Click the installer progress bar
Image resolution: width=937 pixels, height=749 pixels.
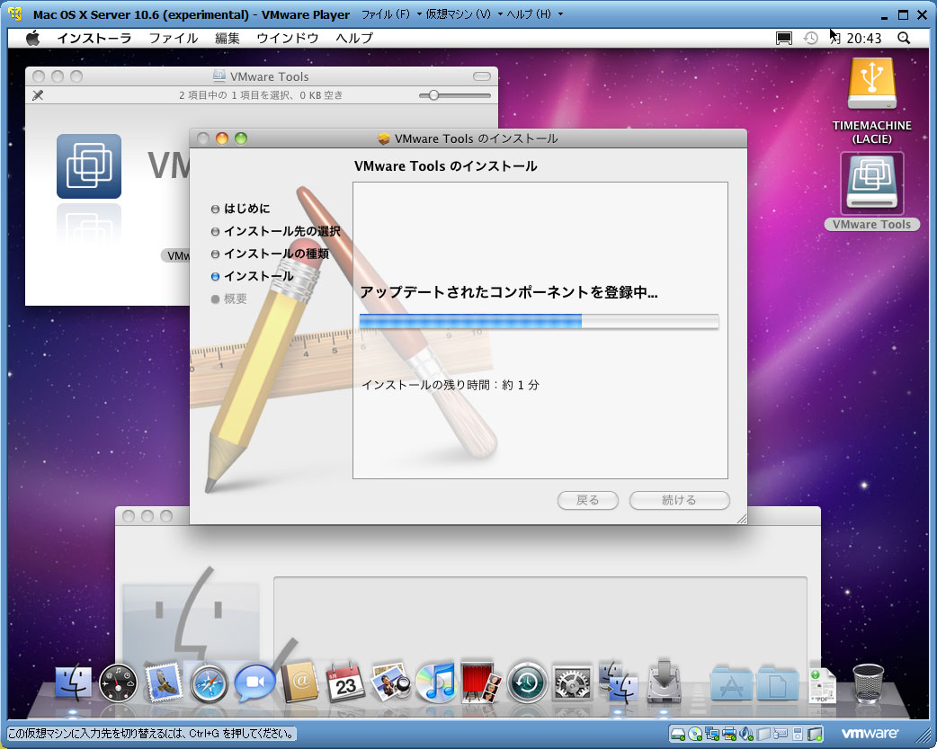click(539, 322)
